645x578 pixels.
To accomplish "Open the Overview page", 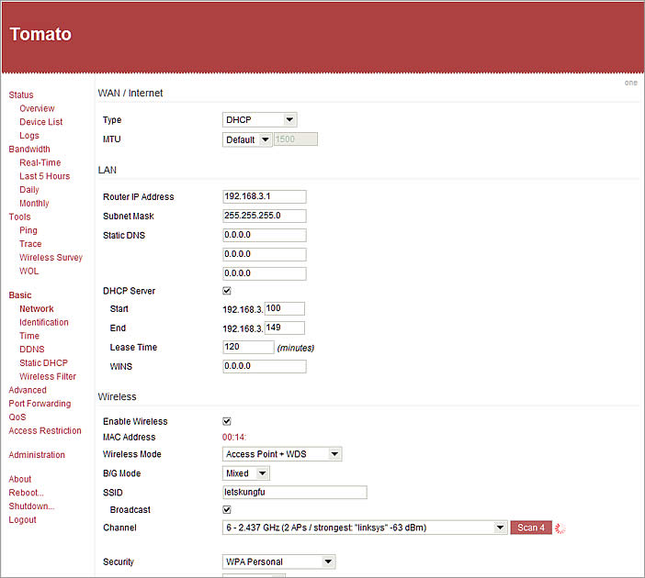I will [37, 108].
